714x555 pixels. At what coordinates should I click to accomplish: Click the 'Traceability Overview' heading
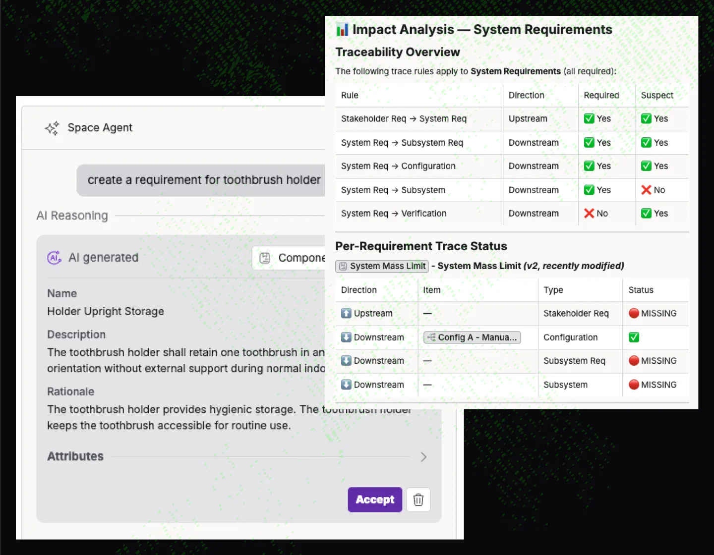(x=398, y=52)
